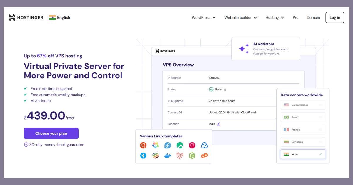Screen dimensions: 353x185
Task: Click the ₹439.00 price text
Action: (x=44, y=115)
